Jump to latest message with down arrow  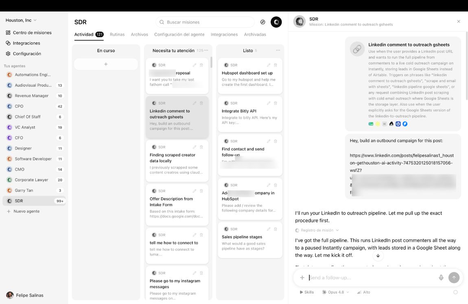coord(378,256)
